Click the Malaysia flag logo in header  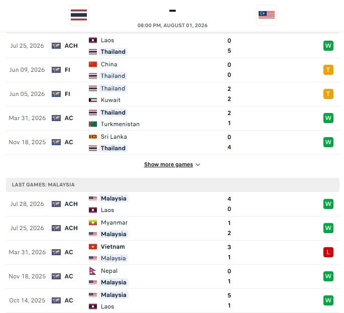(267, 15)
